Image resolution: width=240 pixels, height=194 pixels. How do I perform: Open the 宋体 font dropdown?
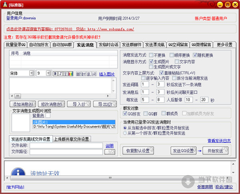click(x=32, y=73)
